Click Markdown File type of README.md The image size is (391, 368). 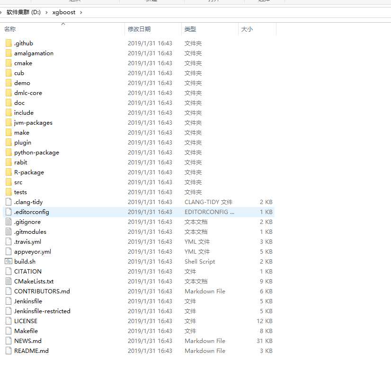204,351
